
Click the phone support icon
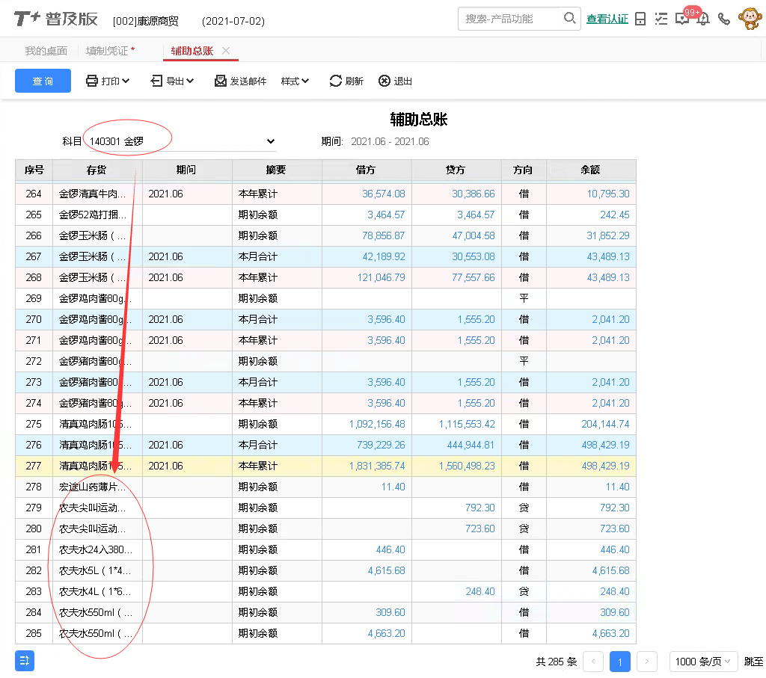724,19
